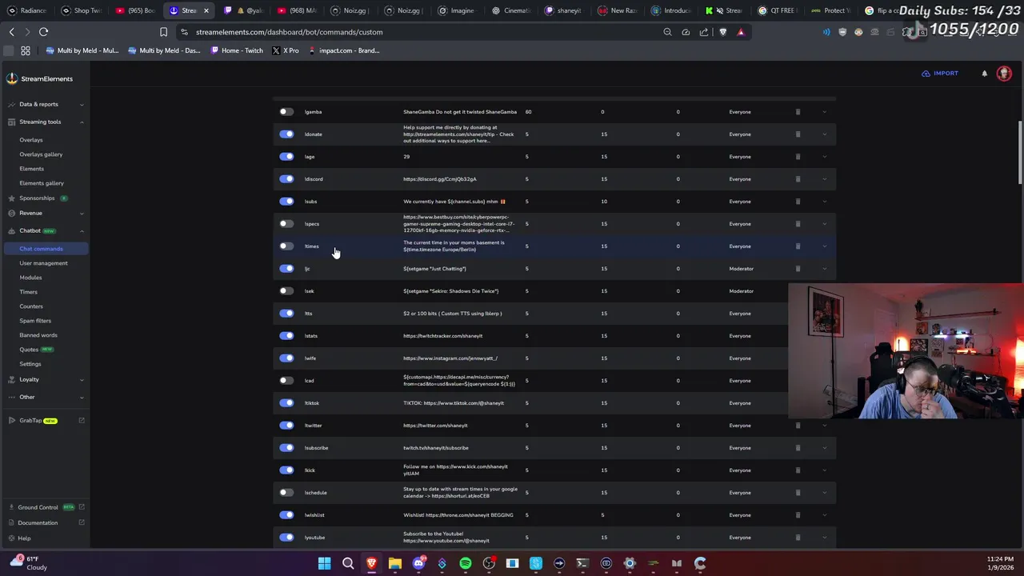Open Overlays in sidebar
Screen dimensions: 1024x576
31,140
